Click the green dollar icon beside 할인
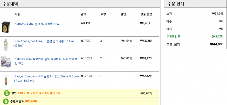 (x=7, y=93)
